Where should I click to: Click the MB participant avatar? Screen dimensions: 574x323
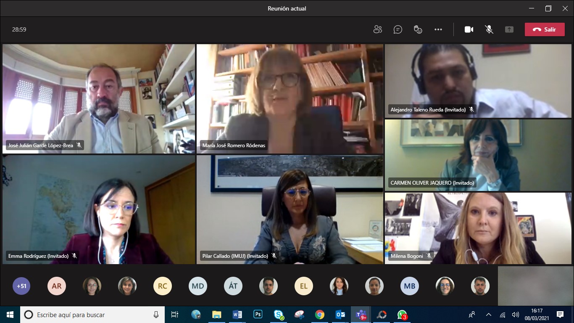point(409,286)
